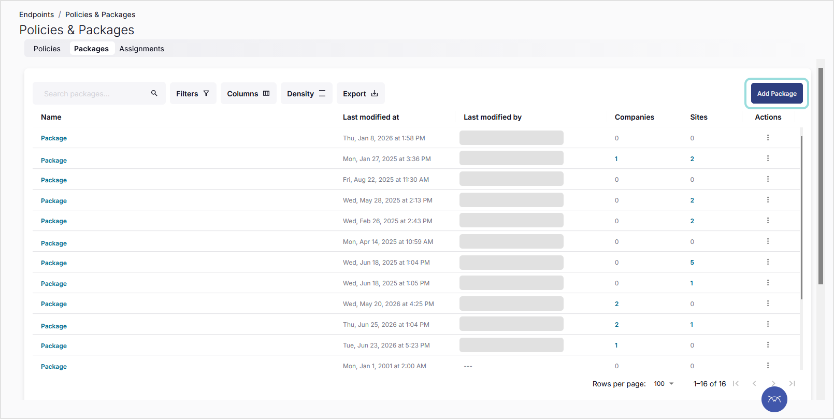
Task: Open Package modified Aug 22, 2025
Action: (54, 180)
